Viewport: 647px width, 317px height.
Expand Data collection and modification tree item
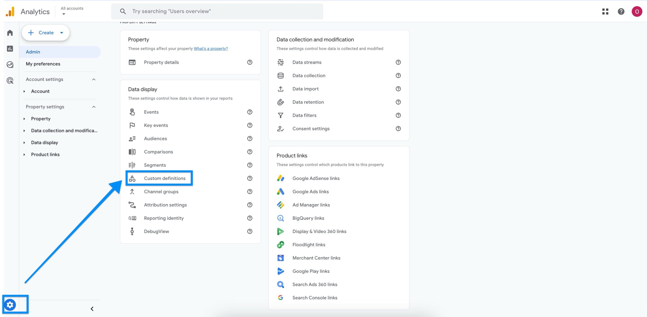(24, 131)
